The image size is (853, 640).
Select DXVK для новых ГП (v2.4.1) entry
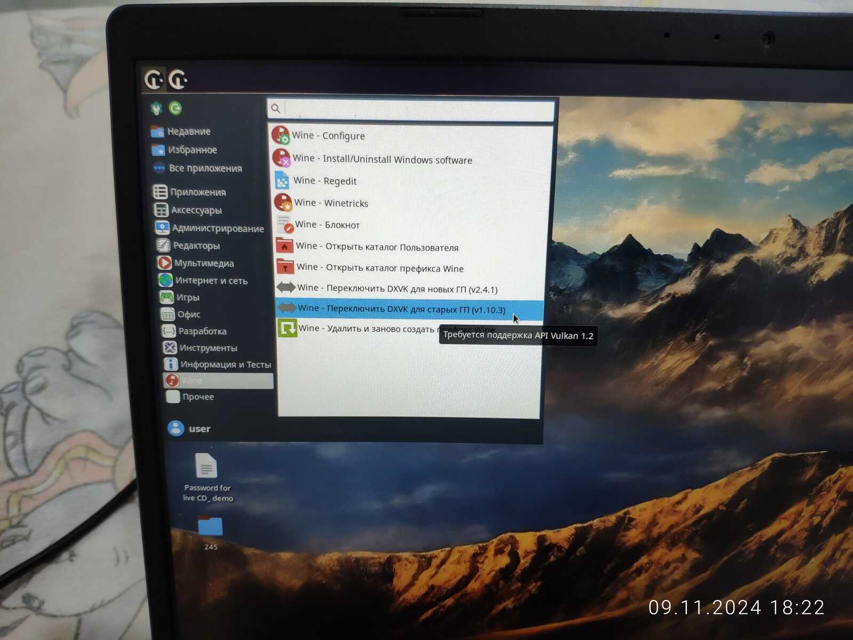tap(409, 288)
